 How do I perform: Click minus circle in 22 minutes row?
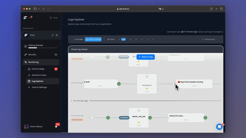click(92, 118)
